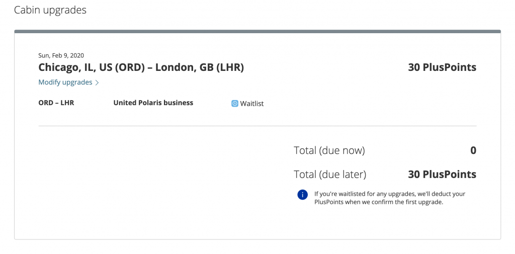
Task: Click the gray bar atop the upgrade card
Action: [257, 32]
